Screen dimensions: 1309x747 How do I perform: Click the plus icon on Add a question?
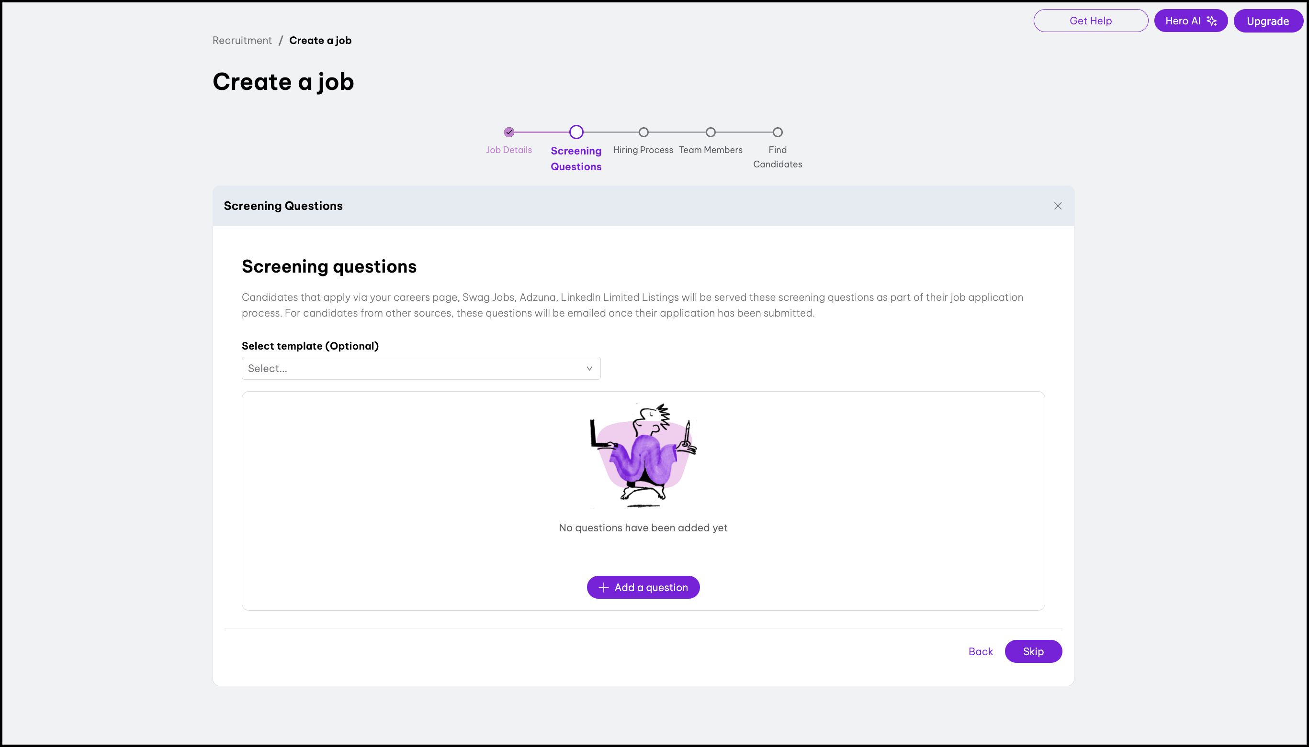(x=604, y=587)
